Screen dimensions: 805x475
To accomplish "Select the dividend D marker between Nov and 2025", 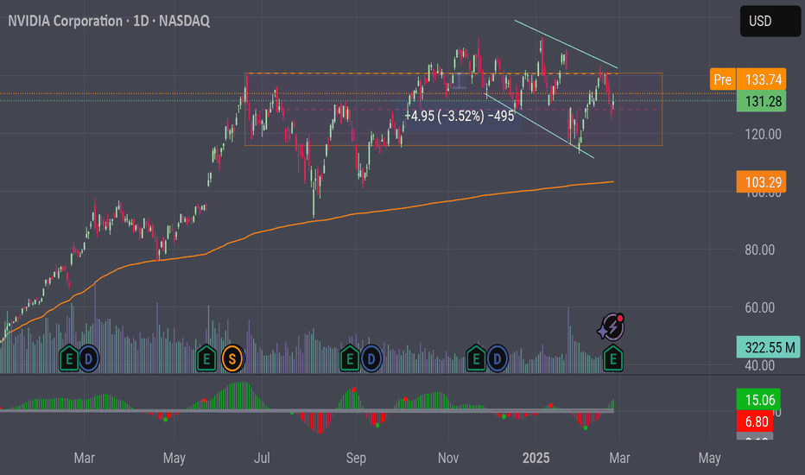I will (x=497, y=359).
